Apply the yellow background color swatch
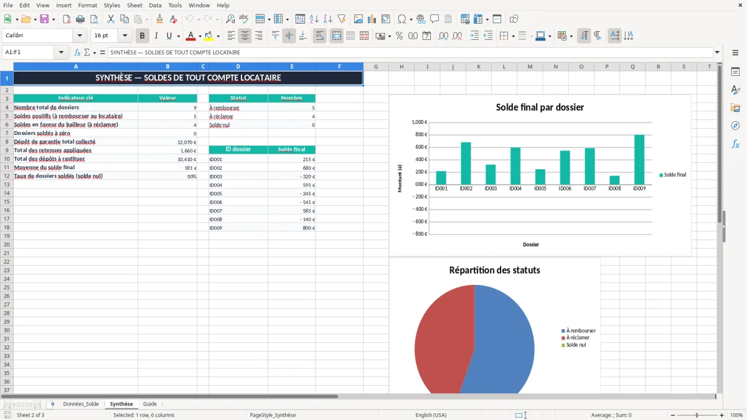The width and height of the screenshot is (747, 420). (209, 36)
